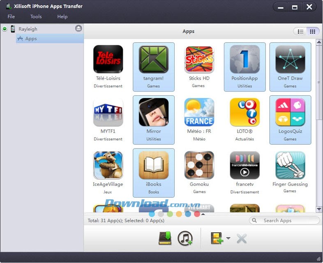Select Apps node in the sidebar
This screenshot has width=323, height=263.
[50, 39]
